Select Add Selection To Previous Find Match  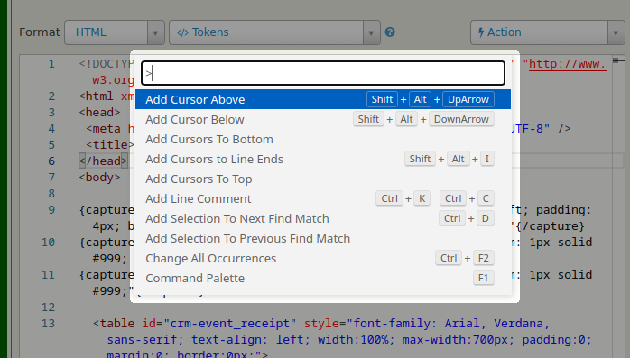[x=323, y=238]
